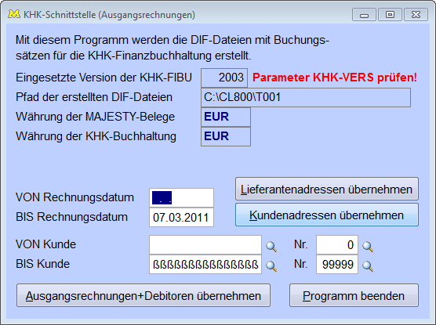
Task: Maximize the KHK-Schnittstelle window
Action: tap(390, 14)
